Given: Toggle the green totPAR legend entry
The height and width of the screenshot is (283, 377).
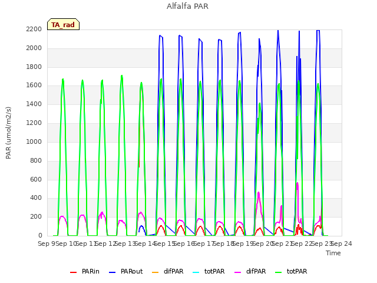Looking at the screenshot, I should (291, 271).
